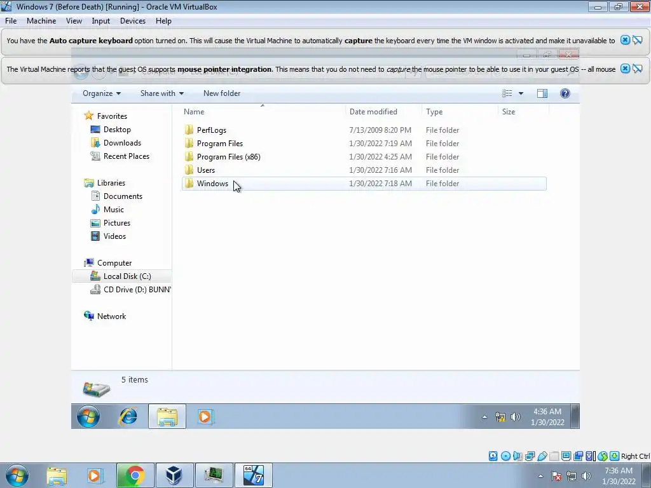This screenshot has width=651, height=488.
Task: Sort by the Type column
Action: pos(459,112)
